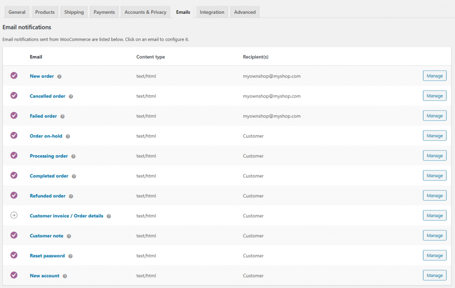
Task: Click the enabled checkmark for Refunded order
Action: [14, 196]
